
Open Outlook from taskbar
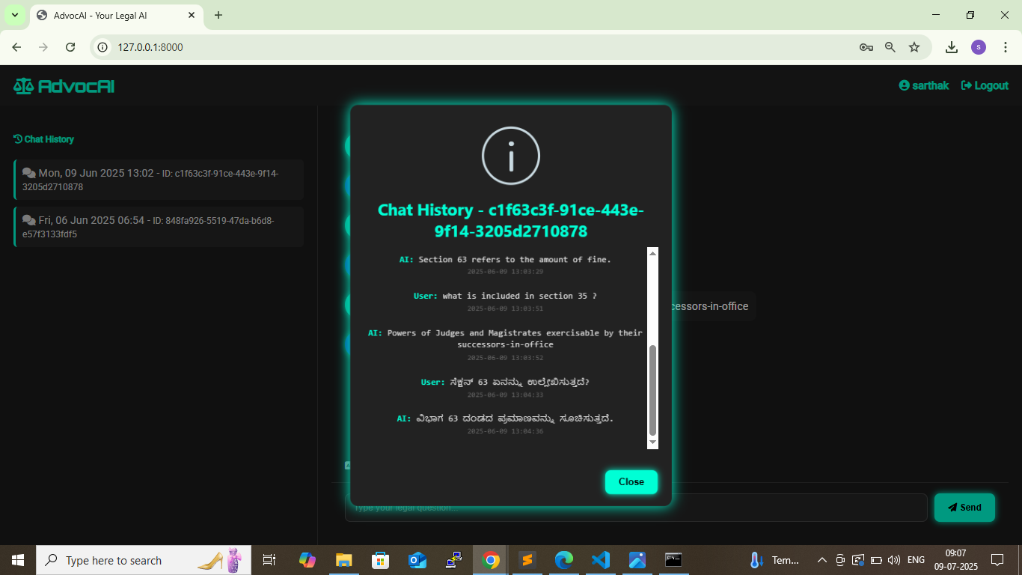point(417,560)
